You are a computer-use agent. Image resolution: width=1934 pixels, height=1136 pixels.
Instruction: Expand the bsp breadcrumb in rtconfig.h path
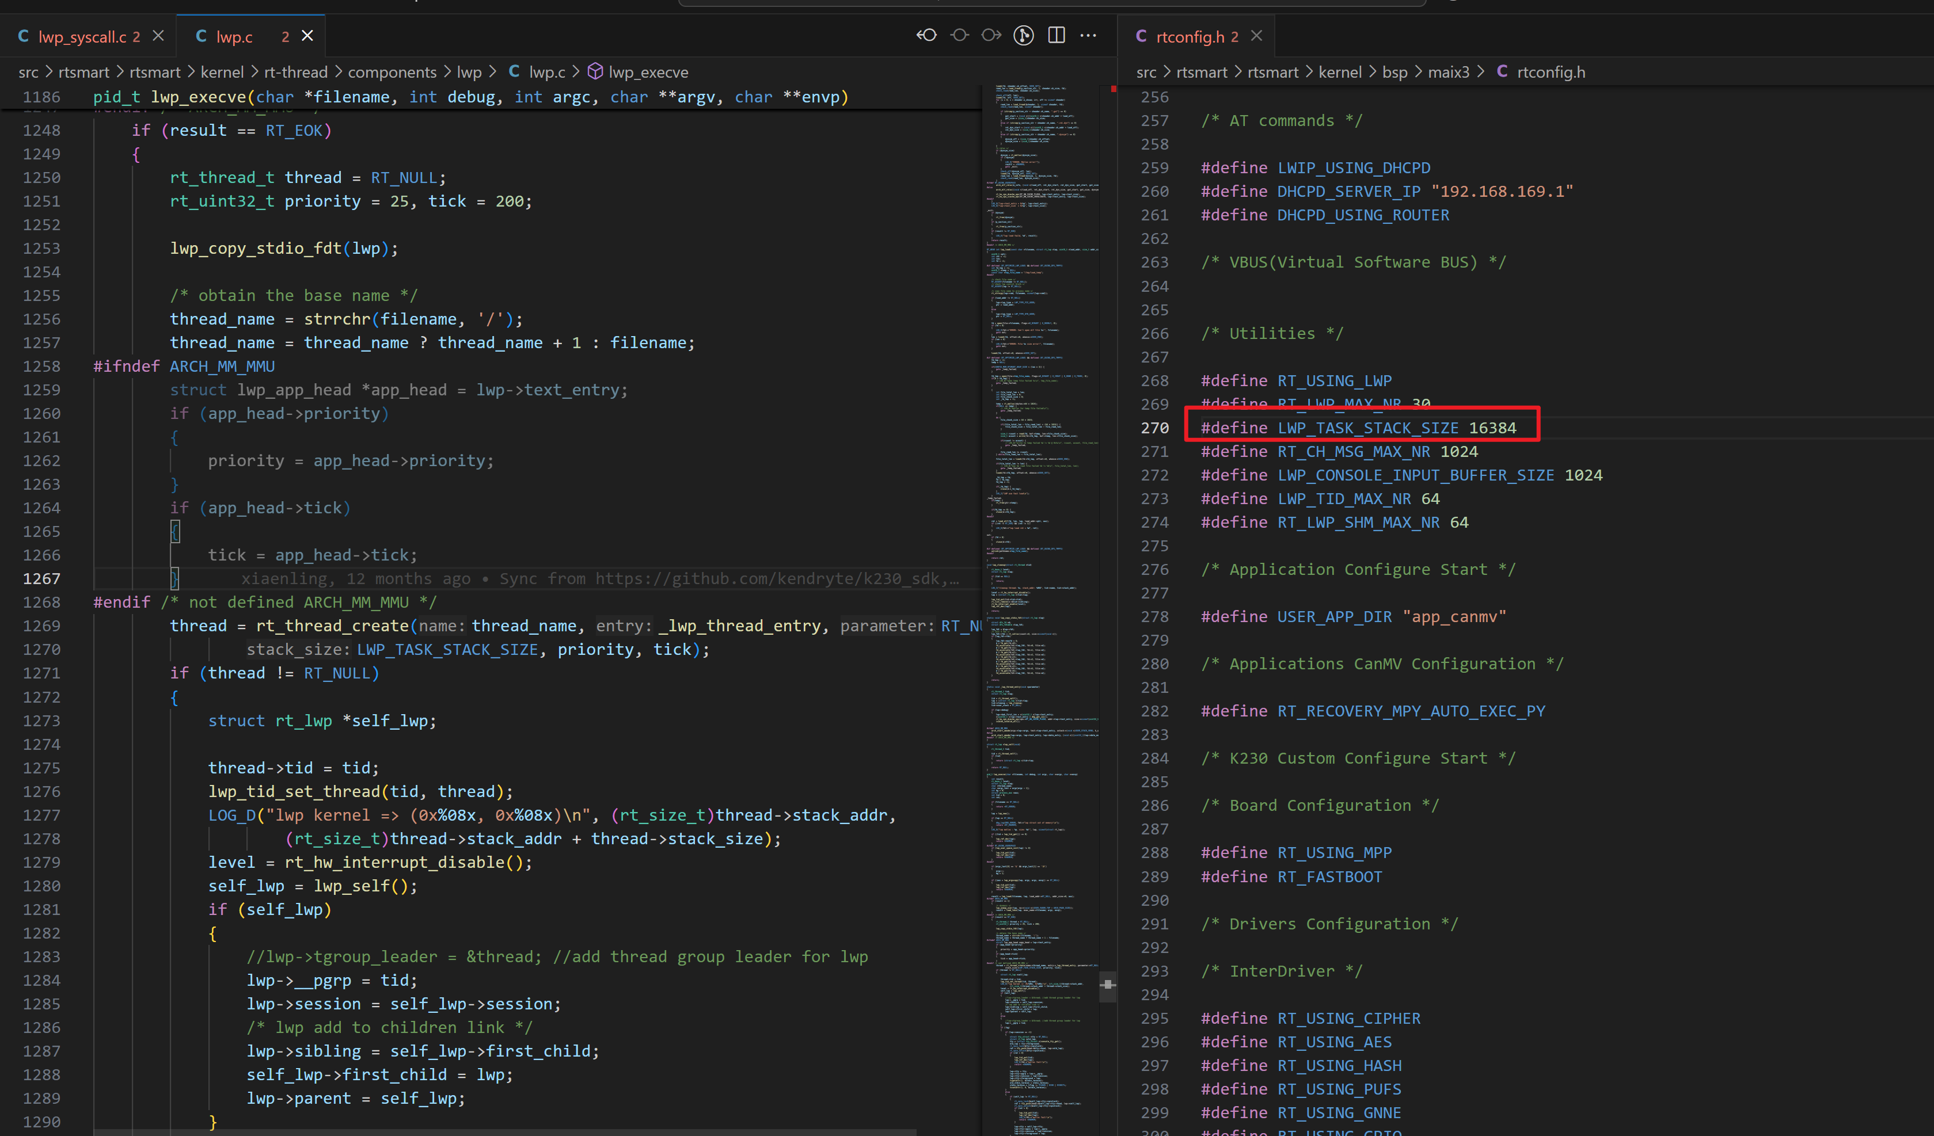click(x=1395, y=72)
